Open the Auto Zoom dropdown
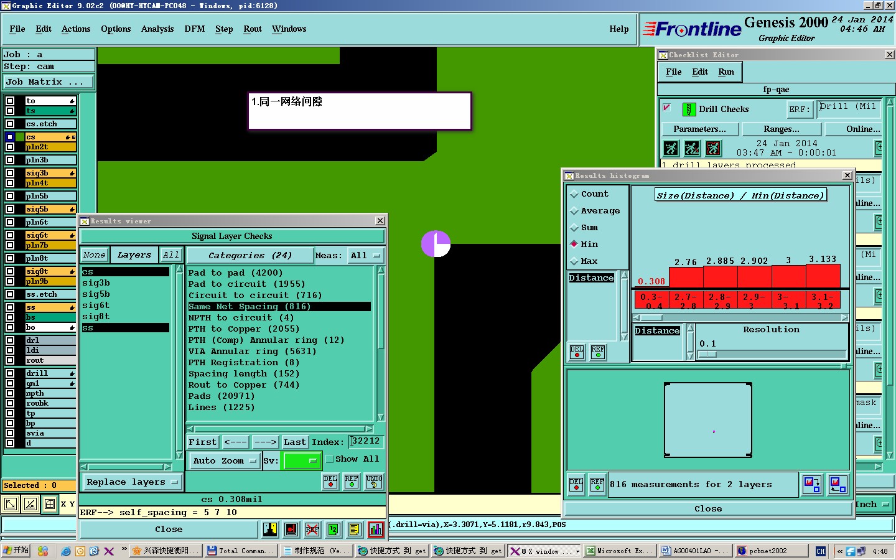The width and height of the screenshot is (896, 560). (x=224, y=461)
